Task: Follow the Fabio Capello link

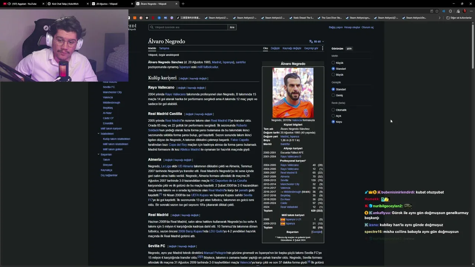Action: [240, 140]
